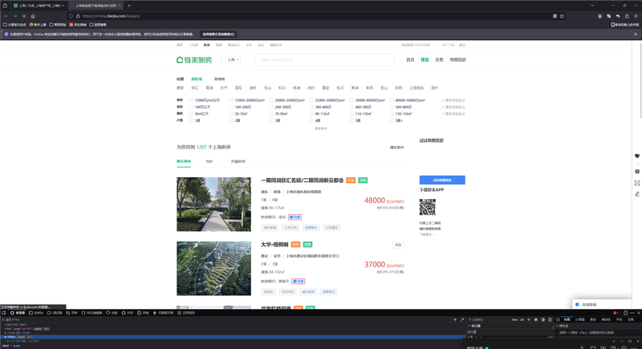Viewport: 642px width, 349px height.
Task: Click the edit pencil icon in right sidebar
Action: [x=637, y=194]
